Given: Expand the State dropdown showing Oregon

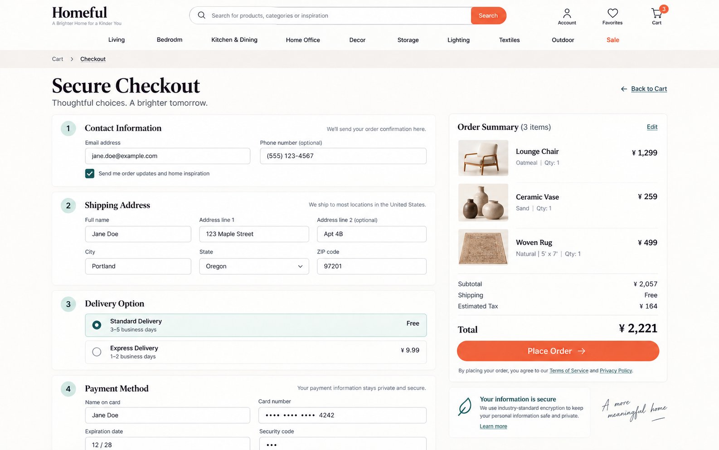Looking at the screenshot, I should pyautogui.click(x=254, y=266).
